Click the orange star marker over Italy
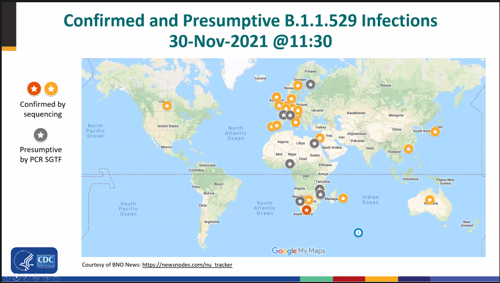 pyautogui.click(x=296, y=122)
